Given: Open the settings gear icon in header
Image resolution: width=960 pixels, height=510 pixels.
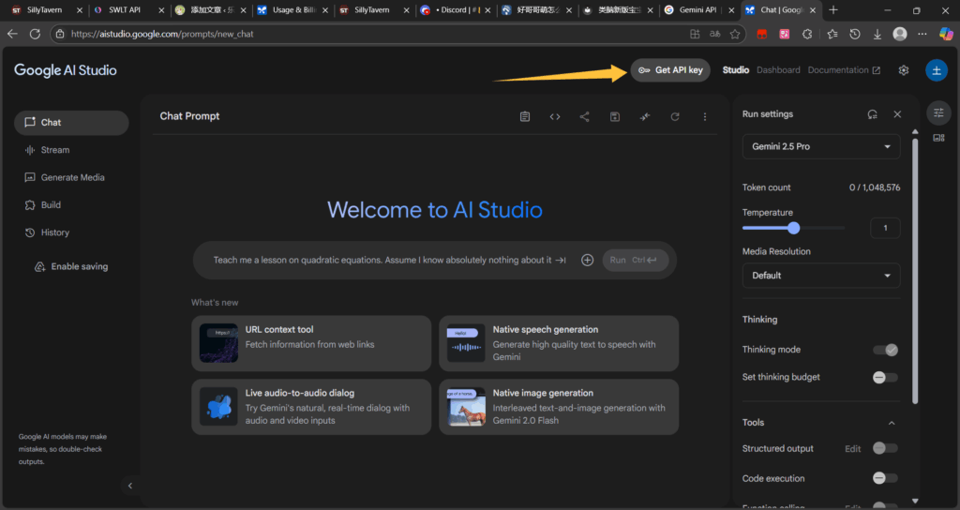Looking at the screenshot, I should [x=904, y=70].
